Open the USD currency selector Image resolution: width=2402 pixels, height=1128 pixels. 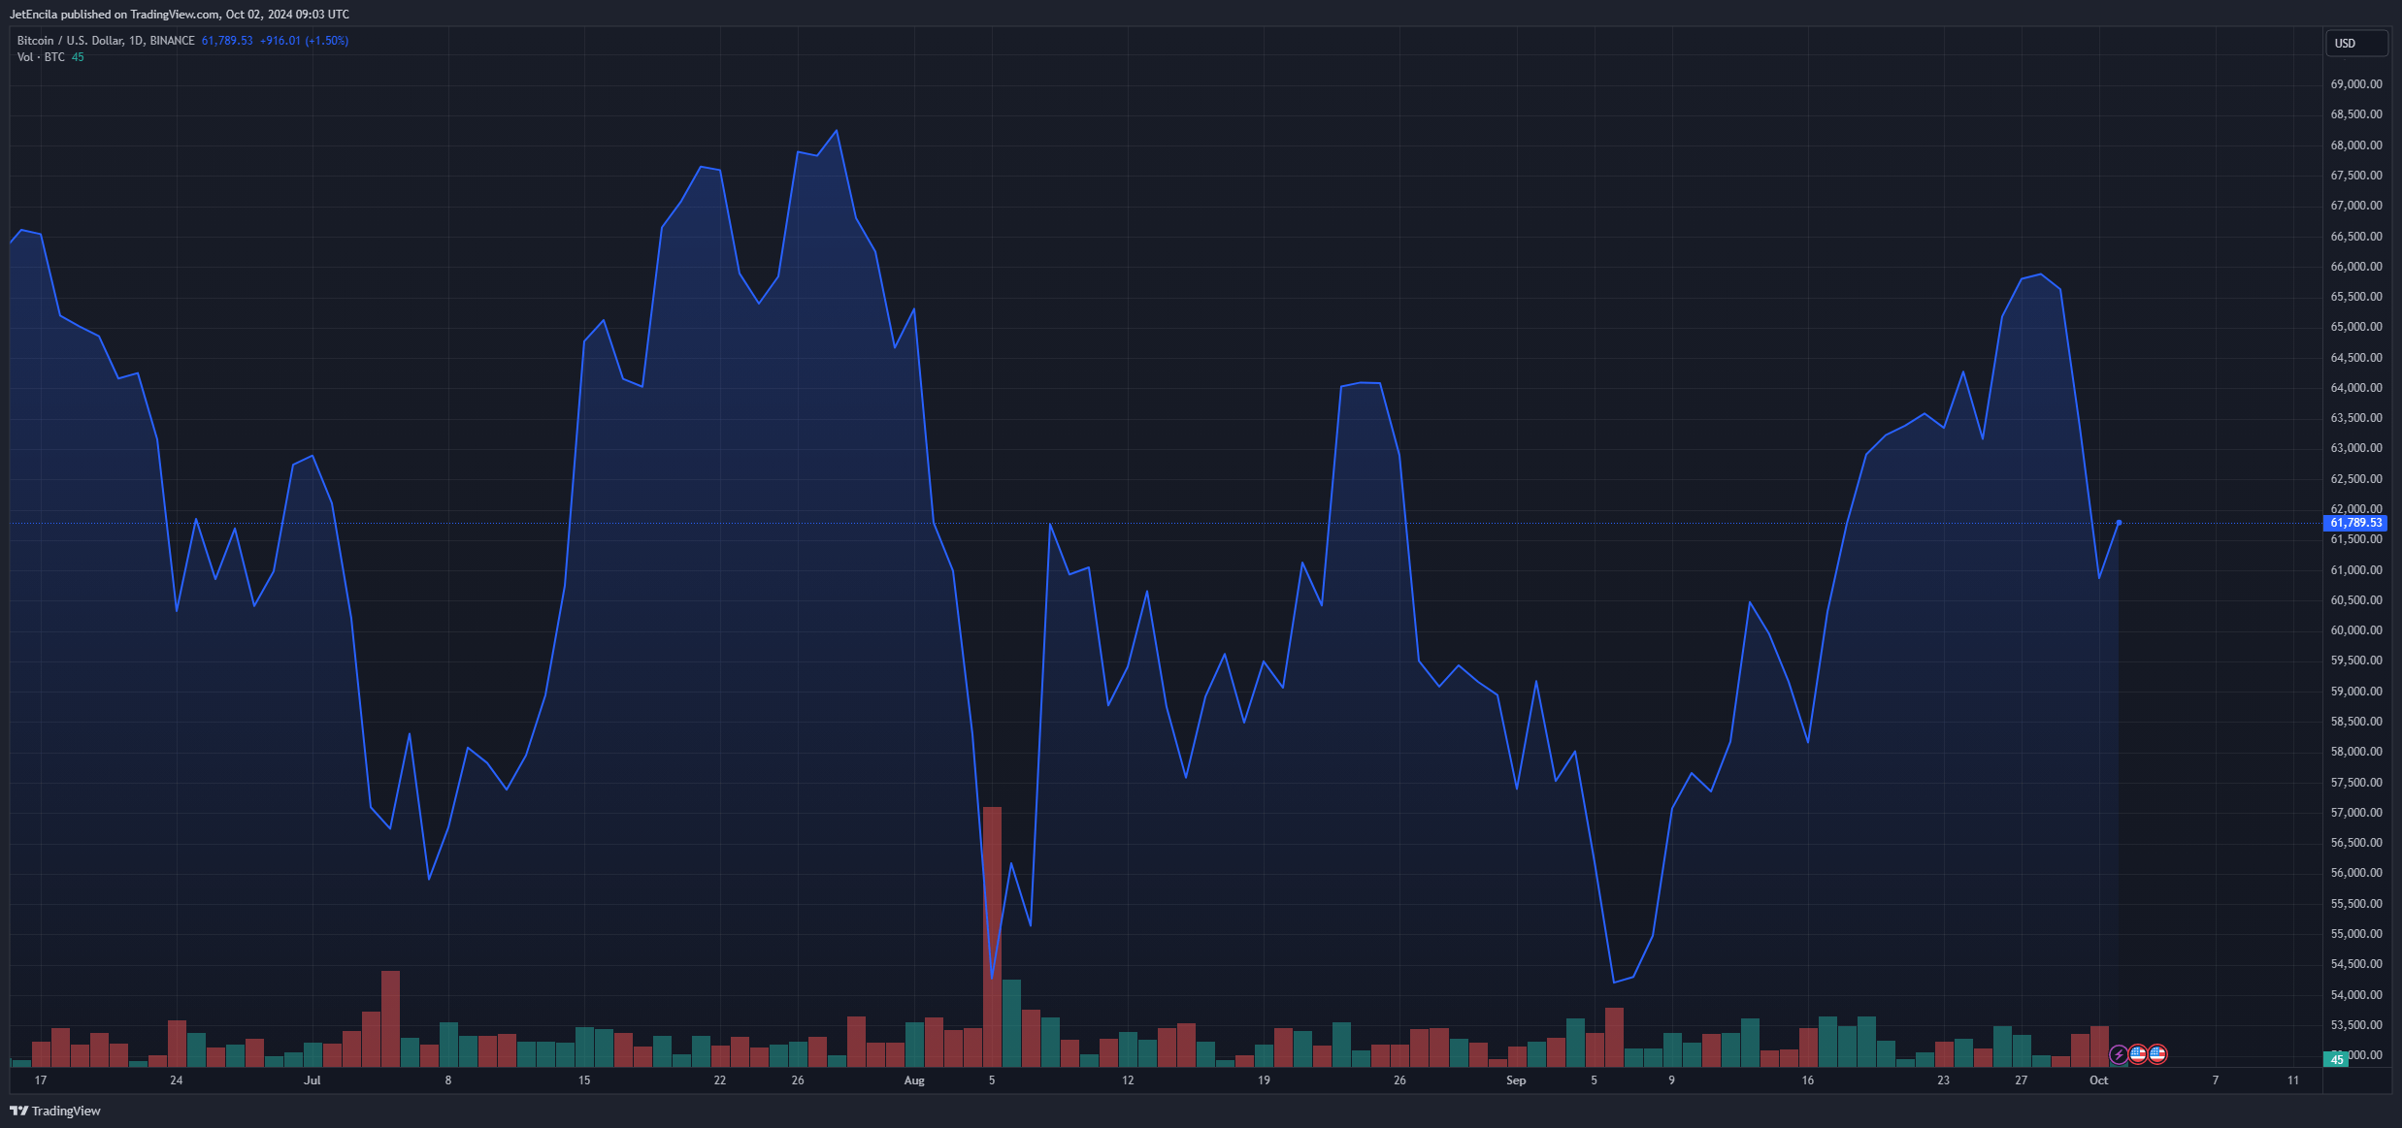pos(2356,44)
